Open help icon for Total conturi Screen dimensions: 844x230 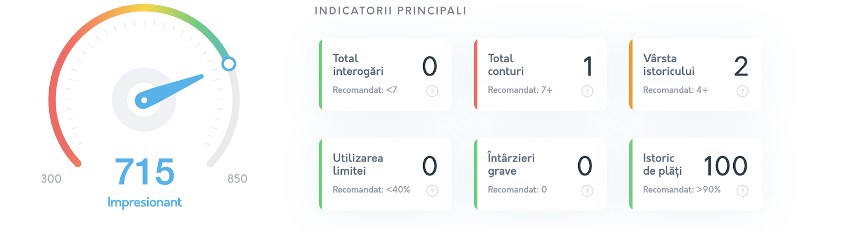[587, 91]
